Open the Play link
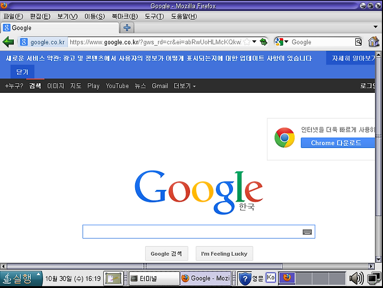The height and width of the screenshot is (288, 383). click(x=93, y=86)
